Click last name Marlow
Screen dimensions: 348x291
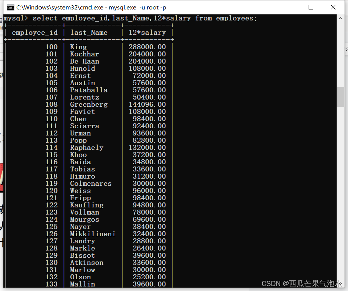[83, 270]
